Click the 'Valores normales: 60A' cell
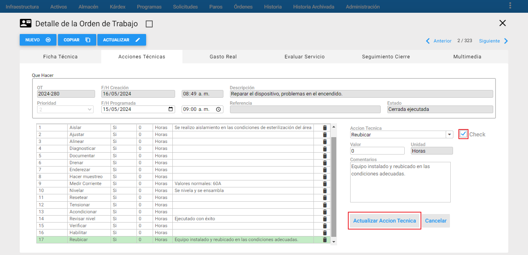 click(x=243, y=184)
